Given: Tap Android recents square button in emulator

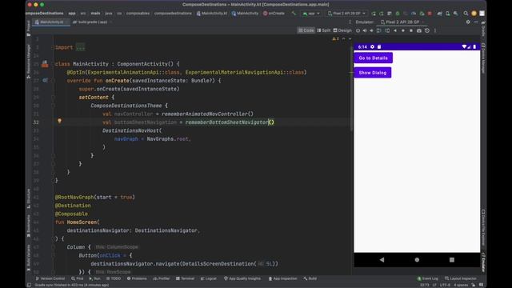Looking at the screenshot, I should (x=451, y=259).
